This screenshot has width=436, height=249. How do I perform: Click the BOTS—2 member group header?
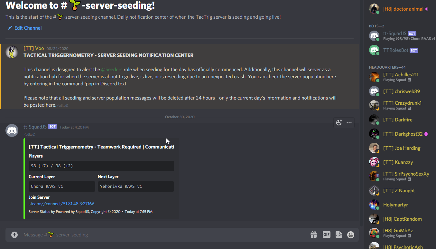(x=377, y=26)
